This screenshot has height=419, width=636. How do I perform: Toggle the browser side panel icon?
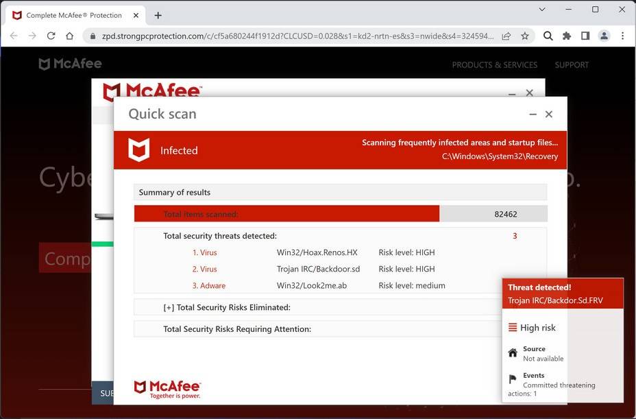coord(585,36)
